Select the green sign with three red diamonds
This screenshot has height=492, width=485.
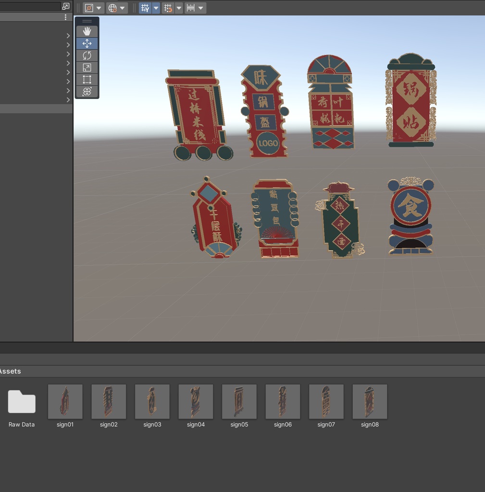point(340,221)
